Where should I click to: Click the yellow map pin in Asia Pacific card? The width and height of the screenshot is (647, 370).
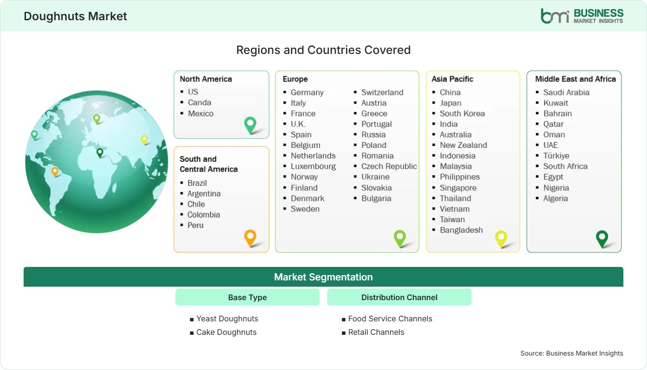(x=501, y=239)
